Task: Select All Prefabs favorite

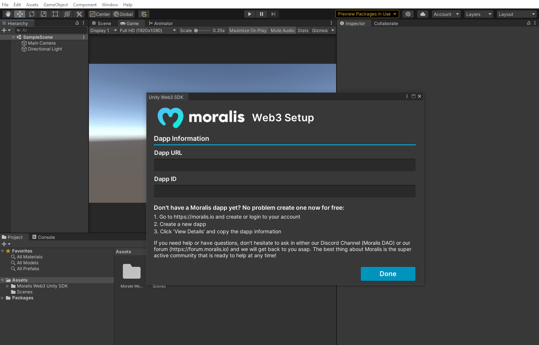Action: tap(28, 269)
